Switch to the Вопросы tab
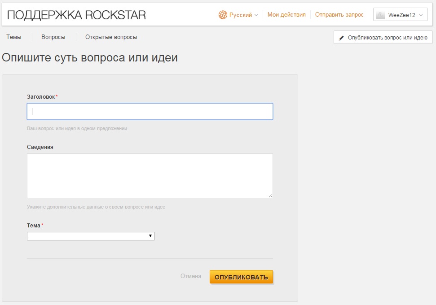 53,37
